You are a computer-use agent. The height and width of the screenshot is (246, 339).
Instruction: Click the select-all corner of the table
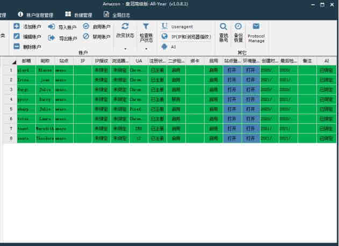coord(10,62)
